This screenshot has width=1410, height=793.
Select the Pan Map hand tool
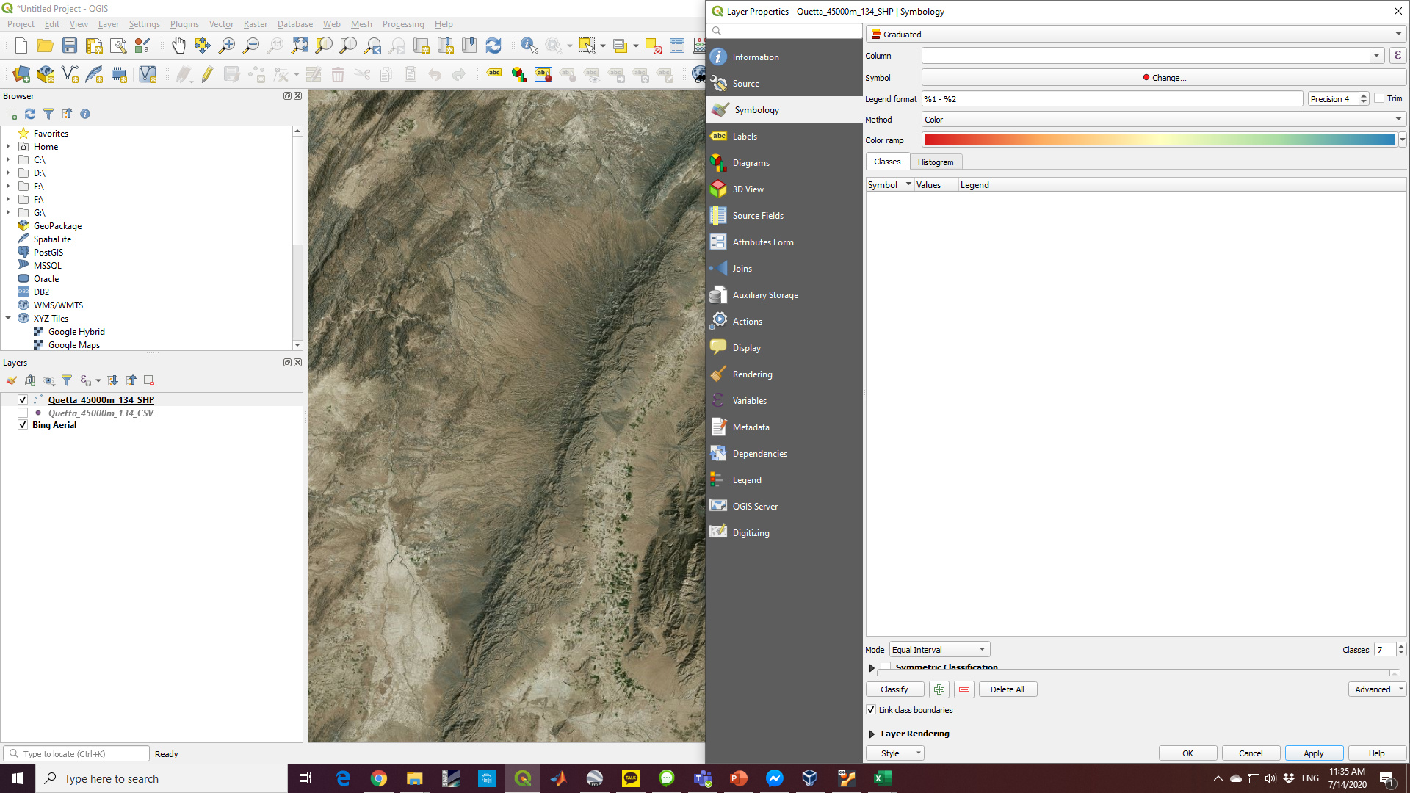(x=178, y=46)
